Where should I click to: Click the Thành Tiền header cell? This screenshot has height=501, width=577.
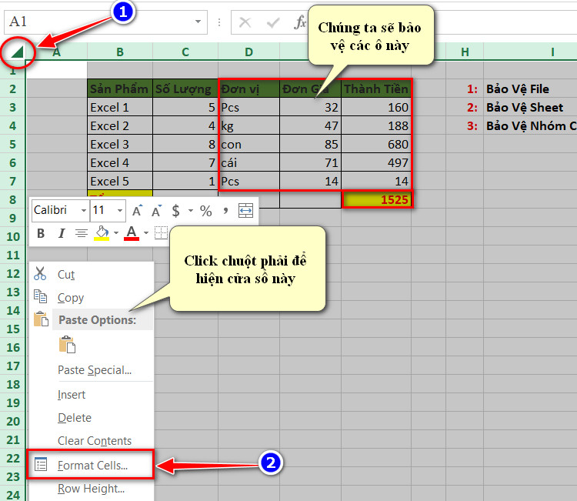(x=376, y=89)
